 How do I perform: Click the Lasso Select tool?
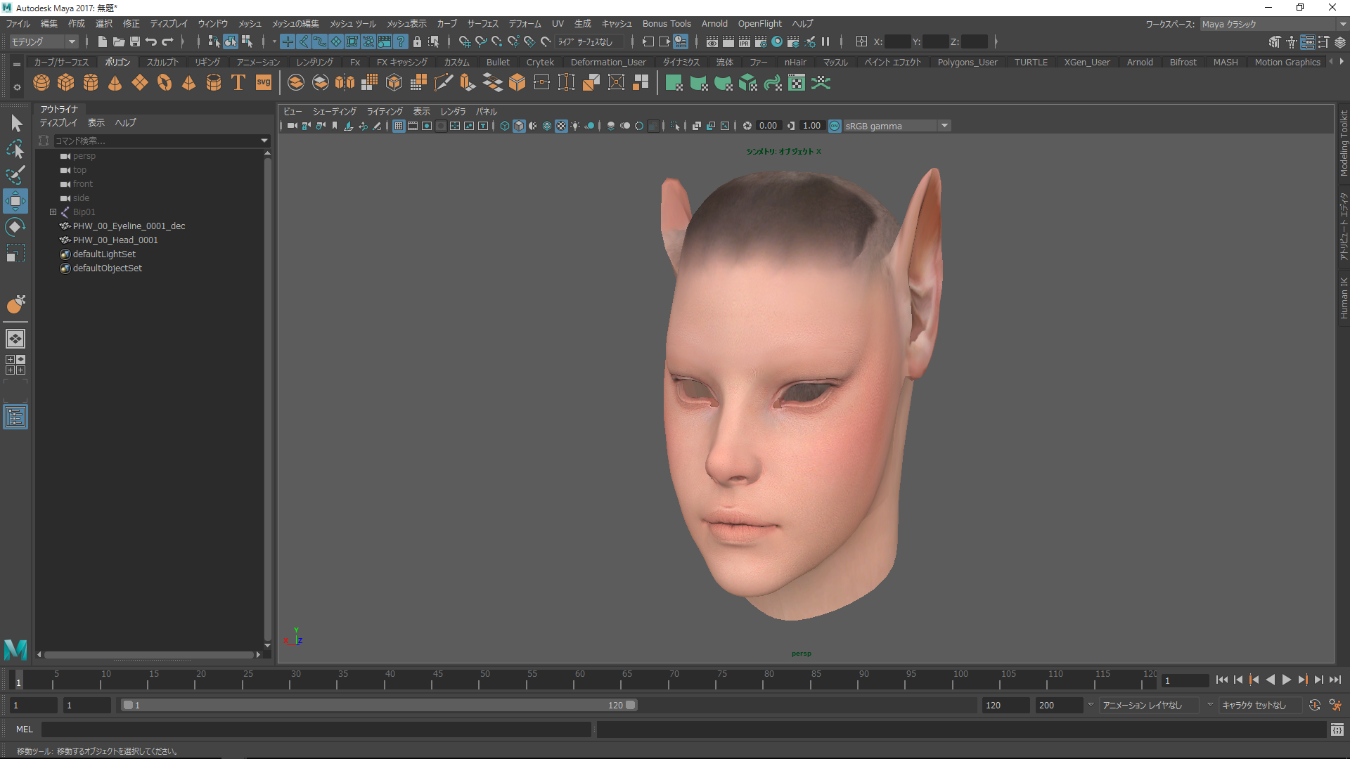tap(15, 149)
